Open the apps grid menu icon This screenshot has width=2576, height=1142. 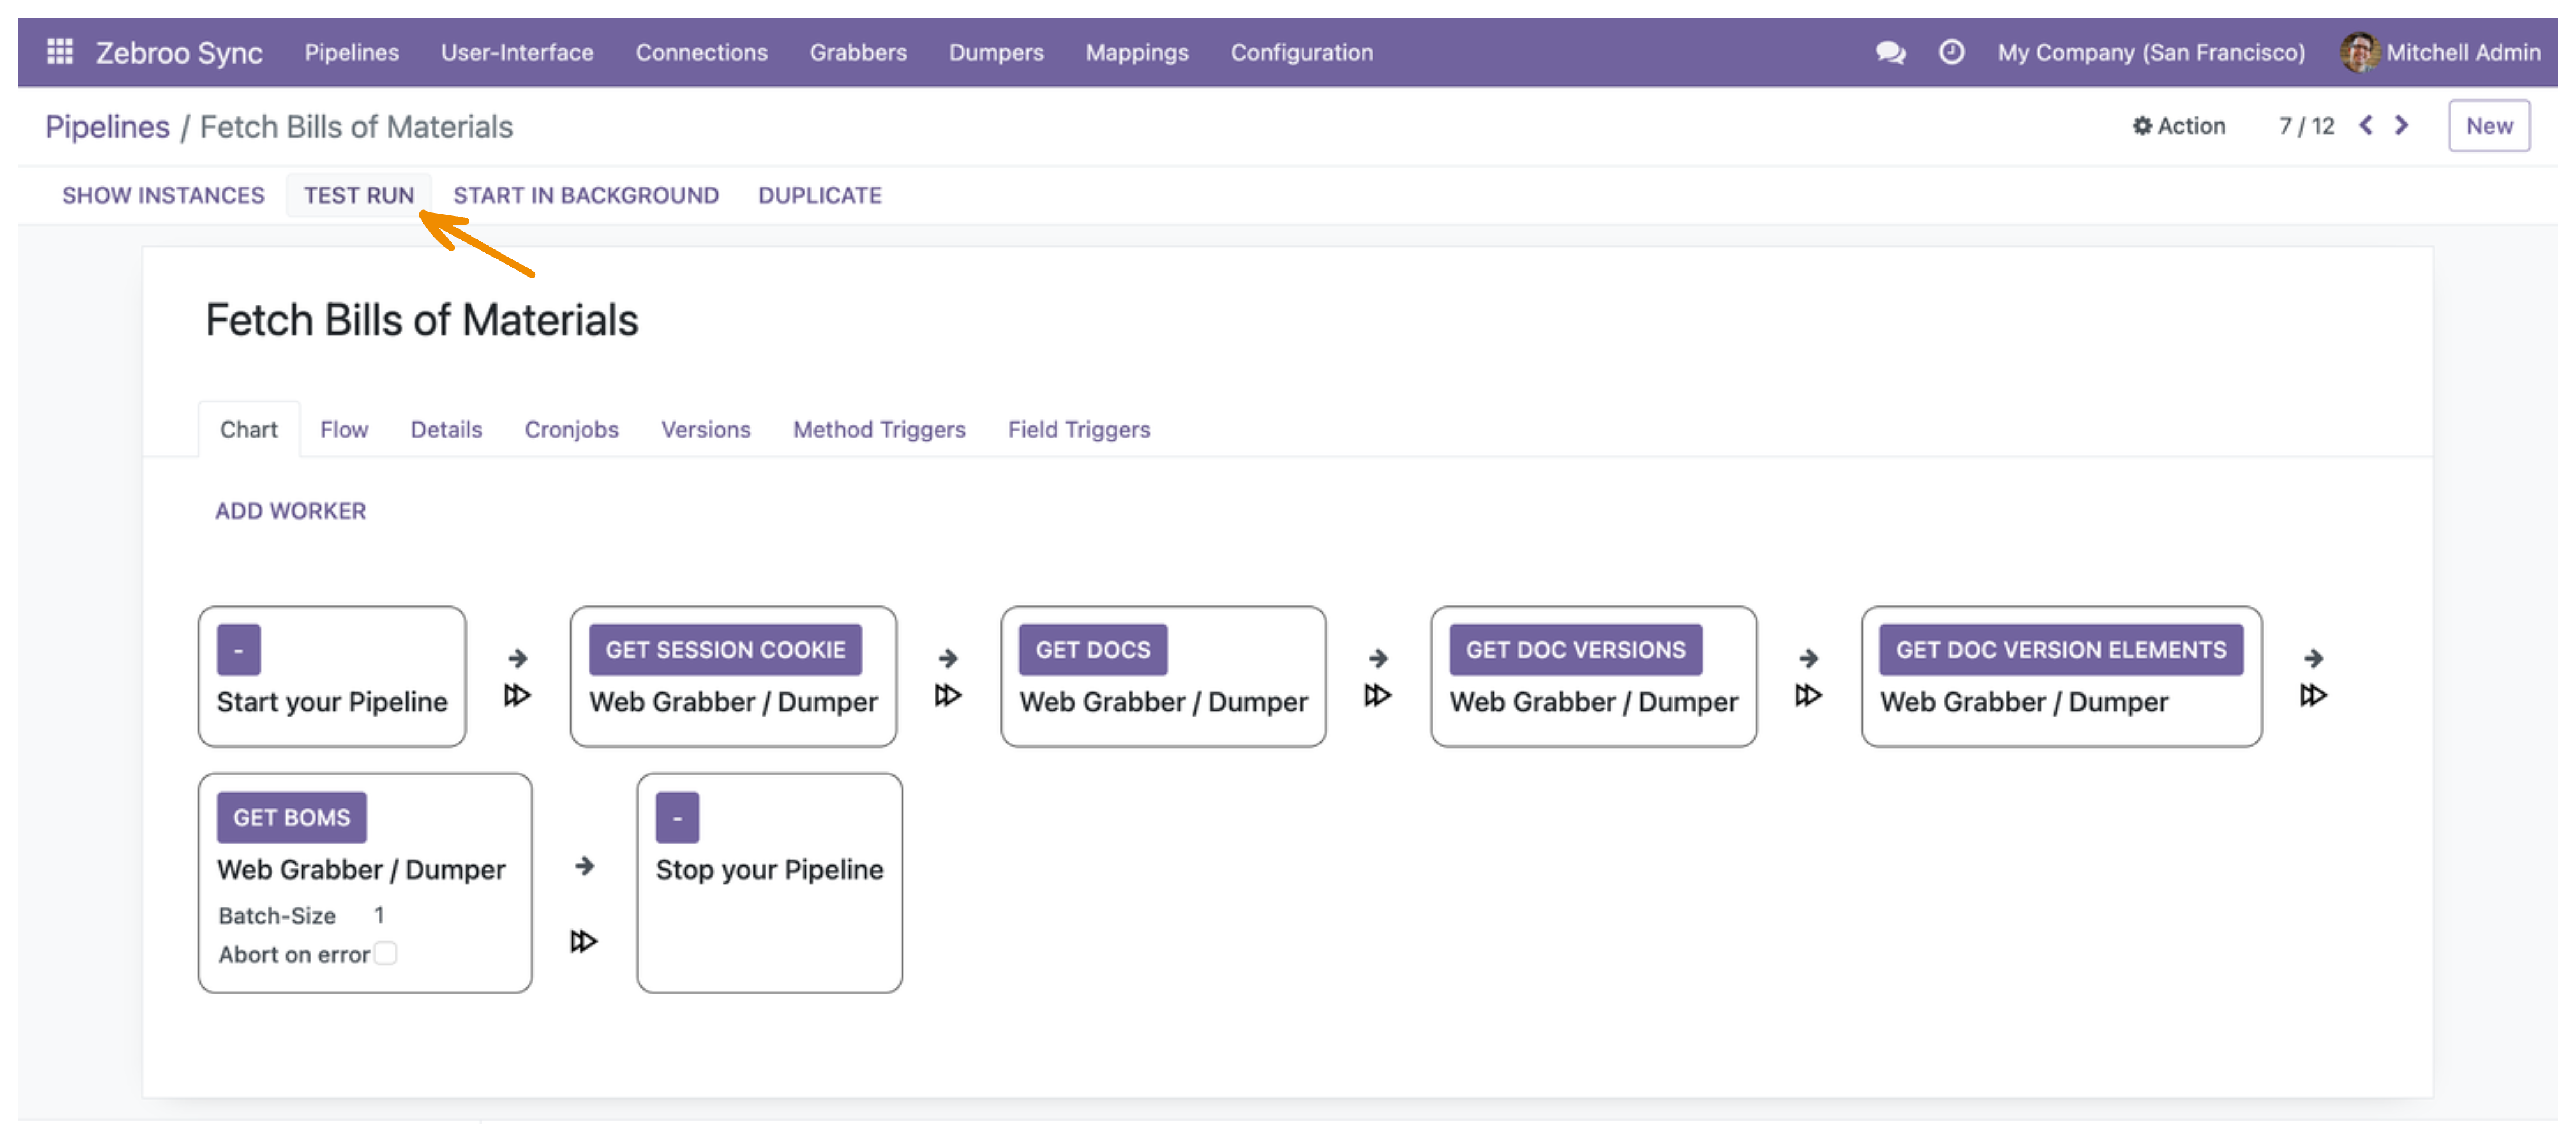coord(60,51)
